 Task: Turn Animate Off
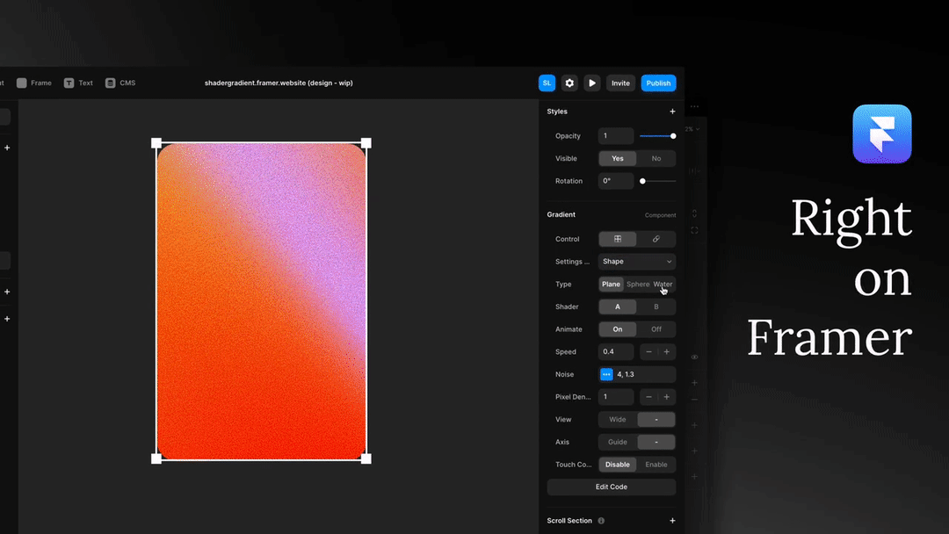(656, 329)
